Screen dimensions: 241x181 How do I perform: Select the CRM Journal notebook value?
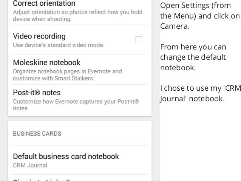(x=30, y=165)
